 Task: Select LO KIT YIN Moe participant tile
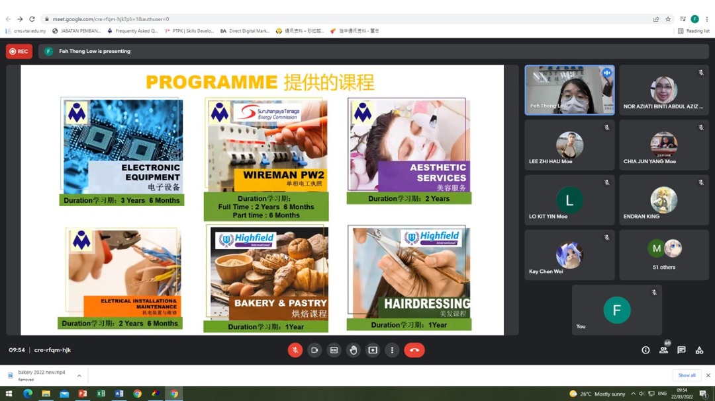point(569,200)
